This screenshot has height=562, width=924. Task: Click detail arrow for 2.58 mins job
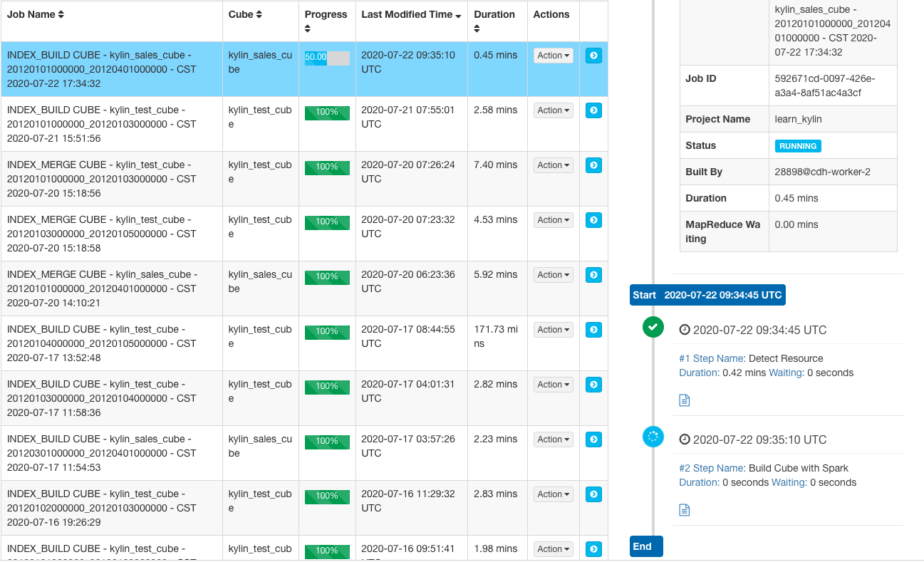coord(593,110)
